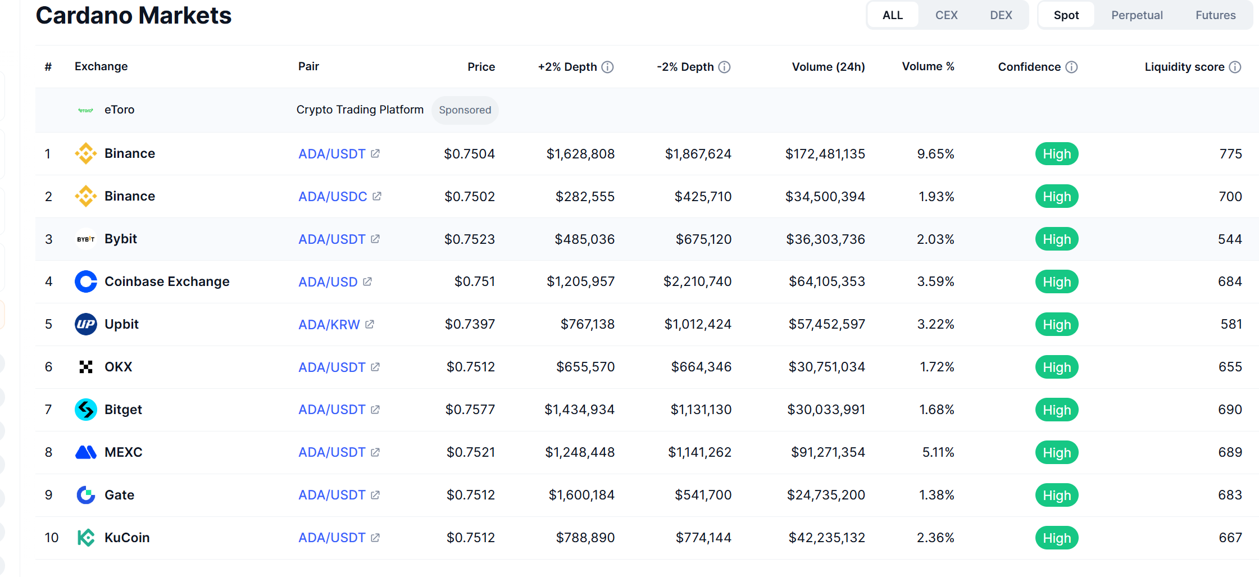Click the OKX logo icon
The image size is (1259, 577).
(86, 367)
